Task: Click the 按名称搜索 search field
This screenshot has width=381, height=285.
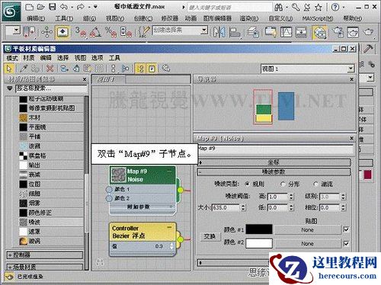Action: point(52,88)
